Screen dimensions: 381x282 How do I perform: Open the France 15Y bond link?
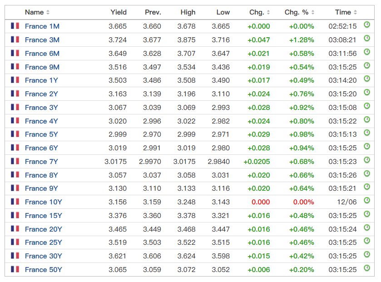point(44,216)
